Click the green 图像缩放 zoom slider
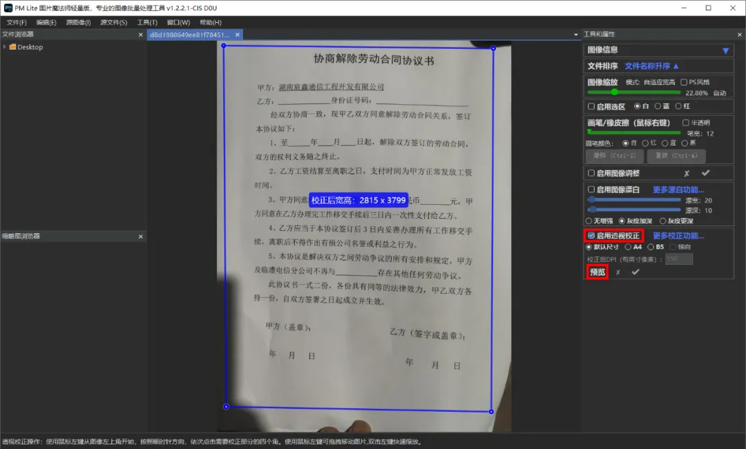746x449 pixels. (634, 92)
